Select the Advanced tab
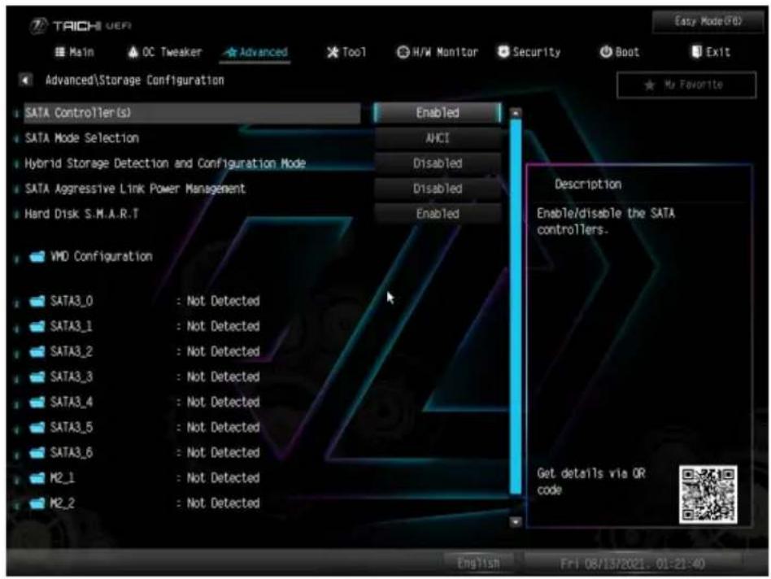771x579 pixels. 255,53
